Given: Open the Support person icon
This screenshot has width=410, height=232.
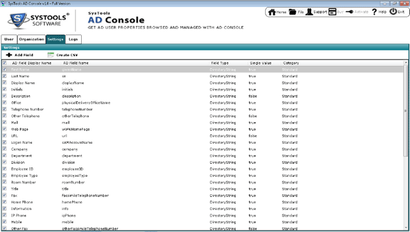Looking at the screenshot, I should point(309,12).
